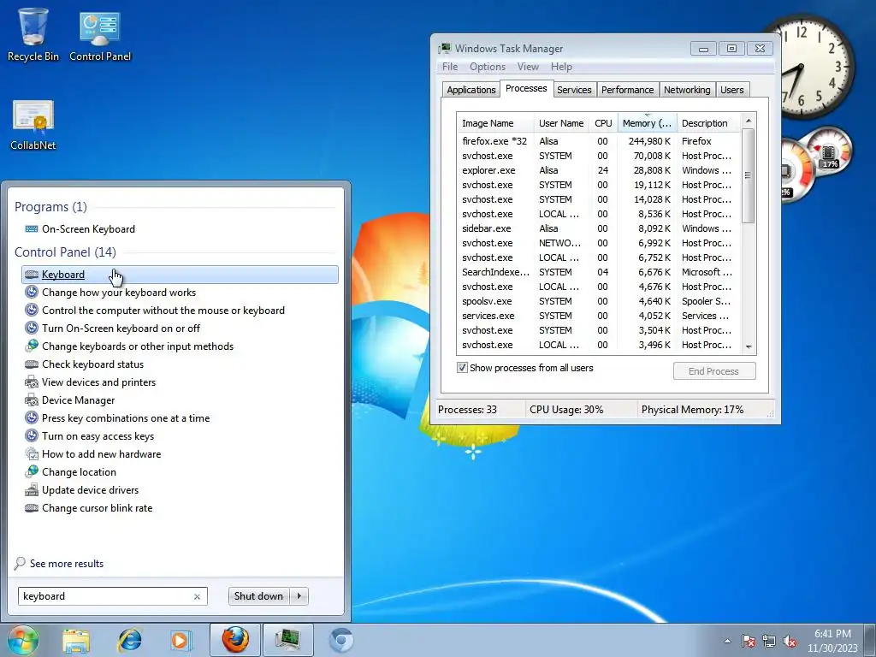Select the Task Manager taskbar button
The height and width of the screenshot is (657, 876).
pyautogui.click(x=288, y=640)
